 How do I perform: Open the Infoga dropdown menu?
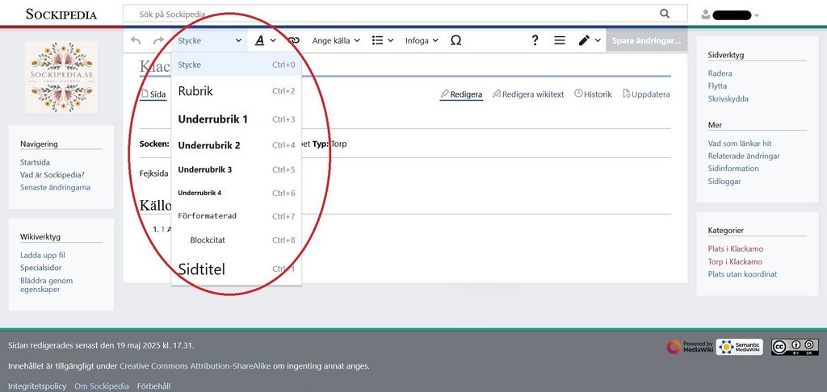click(x=422, y=40)
